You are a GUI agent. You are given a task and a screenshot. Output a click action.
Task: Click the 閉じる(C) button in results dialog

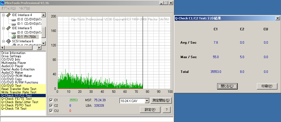(227, 86)
